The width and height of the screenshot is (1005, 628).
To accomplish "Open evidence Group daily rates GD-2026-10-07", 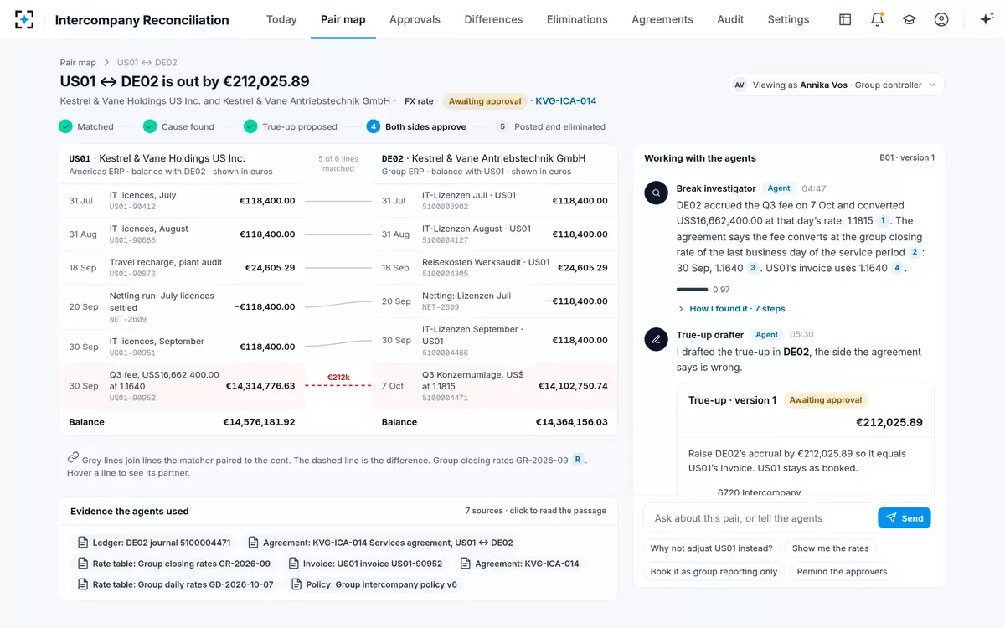I will [x=176, y=584].
